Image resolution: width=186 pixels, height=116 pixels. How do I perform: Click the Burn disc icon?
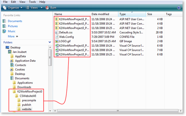(x=47, y=8)
